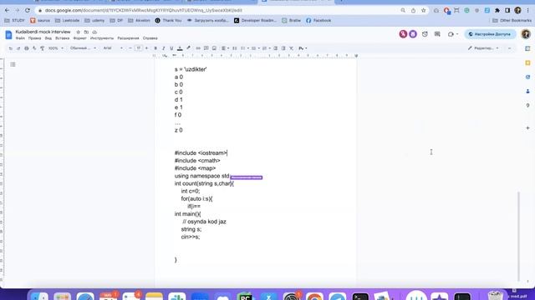Open the Contacts side panel icon
The image size is (535, 300).
pos(527,91)
